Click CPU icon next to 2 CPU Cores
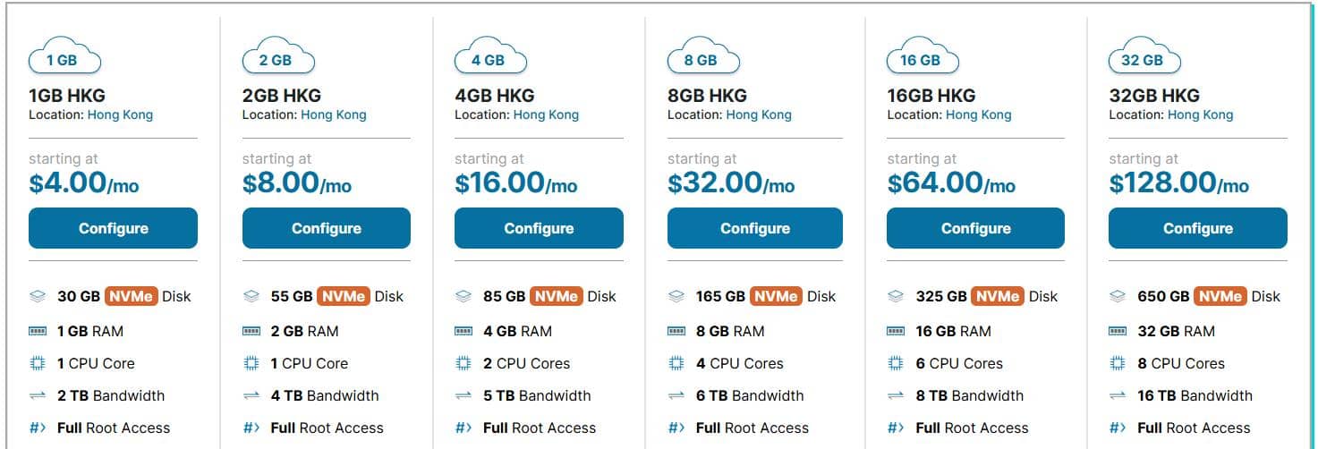This screenshot has width=1318, height=449. [463, 363]
